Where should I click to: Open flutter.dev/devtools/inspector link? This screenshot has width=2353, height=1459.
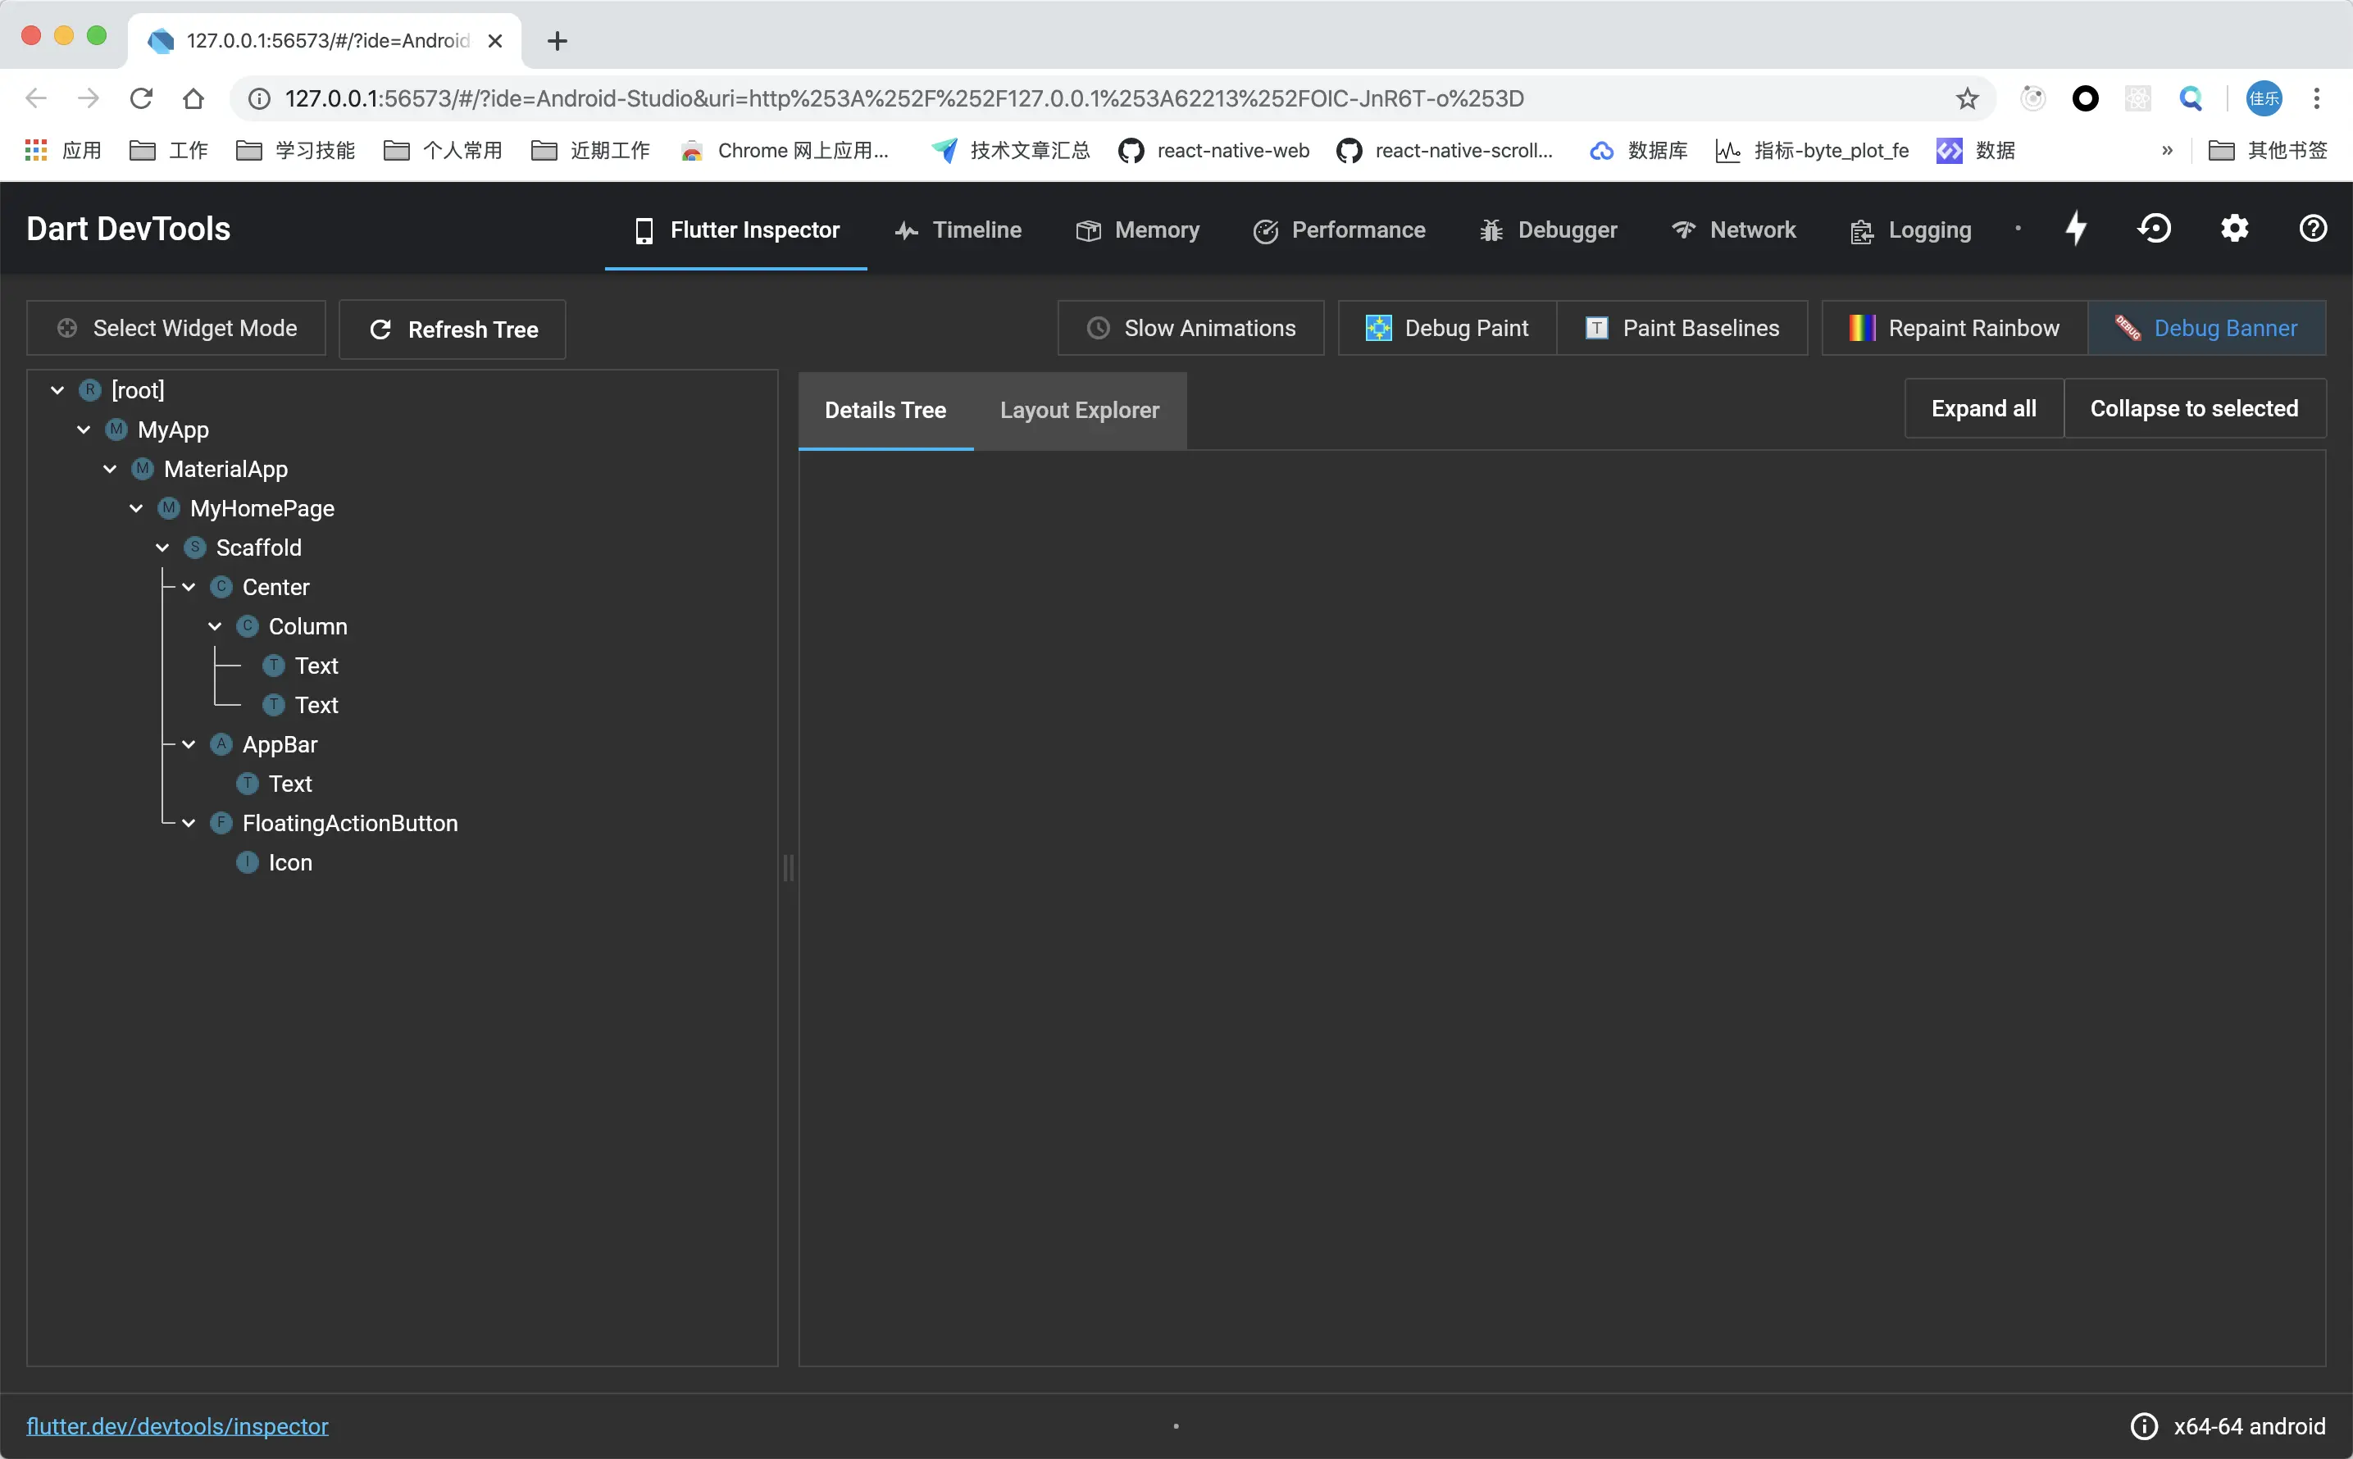178,1425
